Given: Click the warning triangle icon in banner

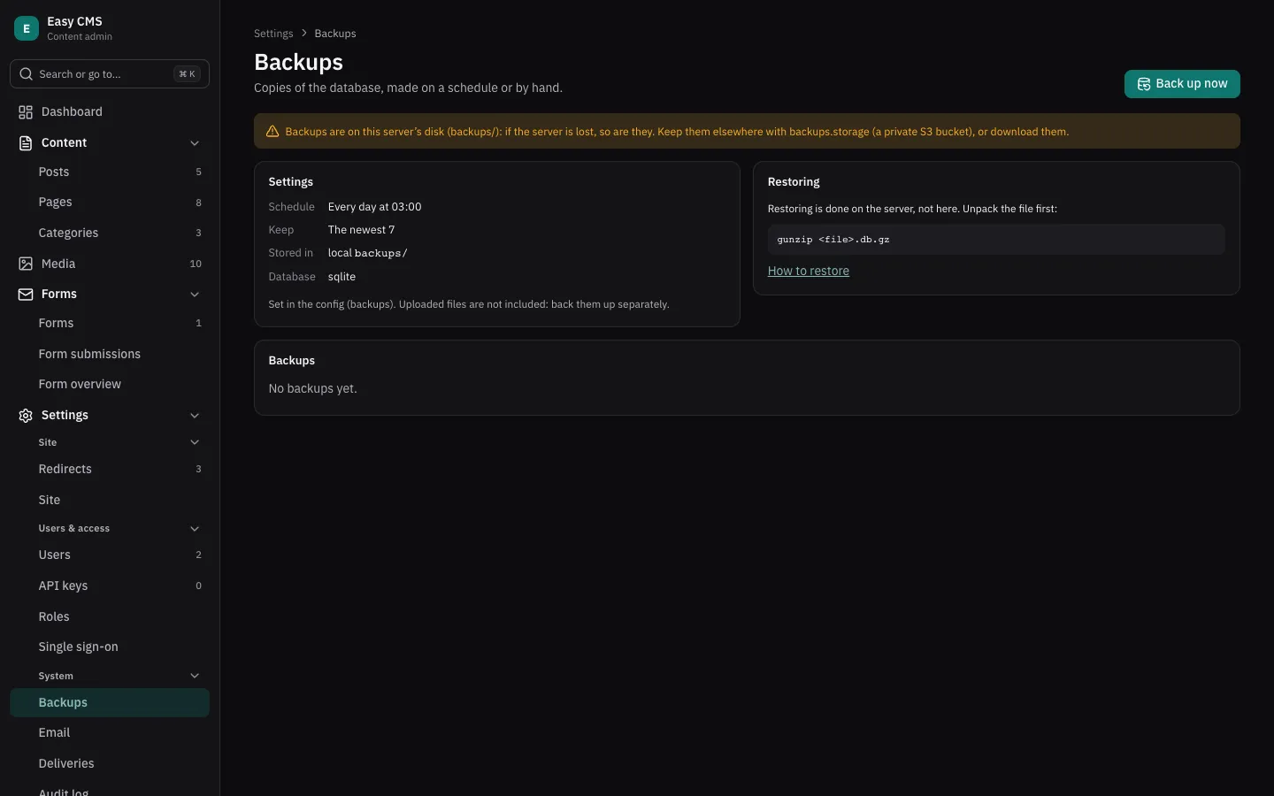Looking at the screenshot, I should tap(272, 132).
